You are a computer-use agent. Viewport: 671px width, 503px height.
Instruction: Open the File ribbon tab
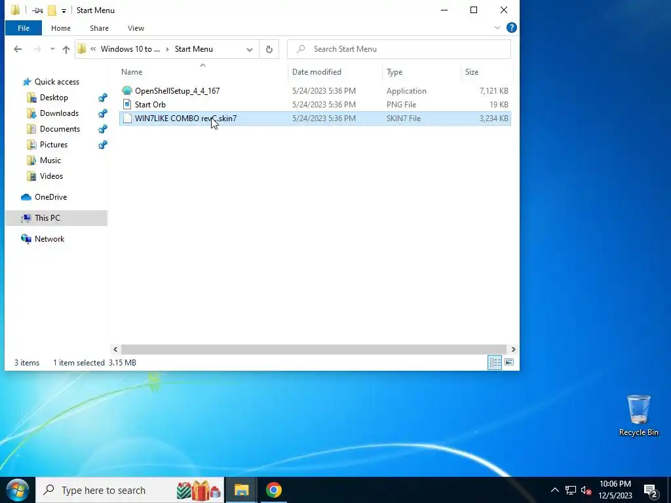[24, 28]
